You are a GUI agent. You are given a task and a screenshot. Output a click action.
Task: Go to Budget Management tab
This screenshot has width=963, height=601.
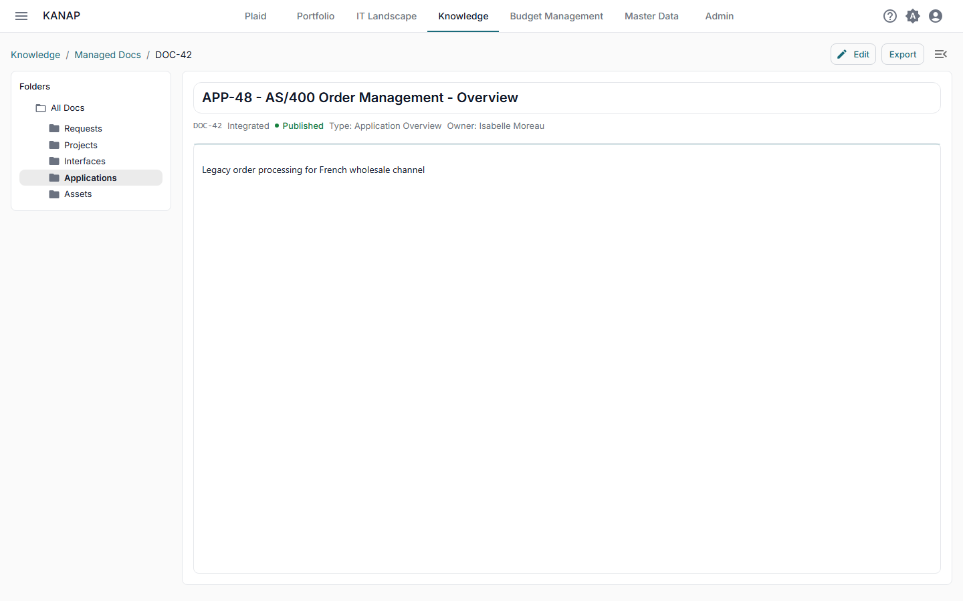pyautogui.click(x=556, y=16)
